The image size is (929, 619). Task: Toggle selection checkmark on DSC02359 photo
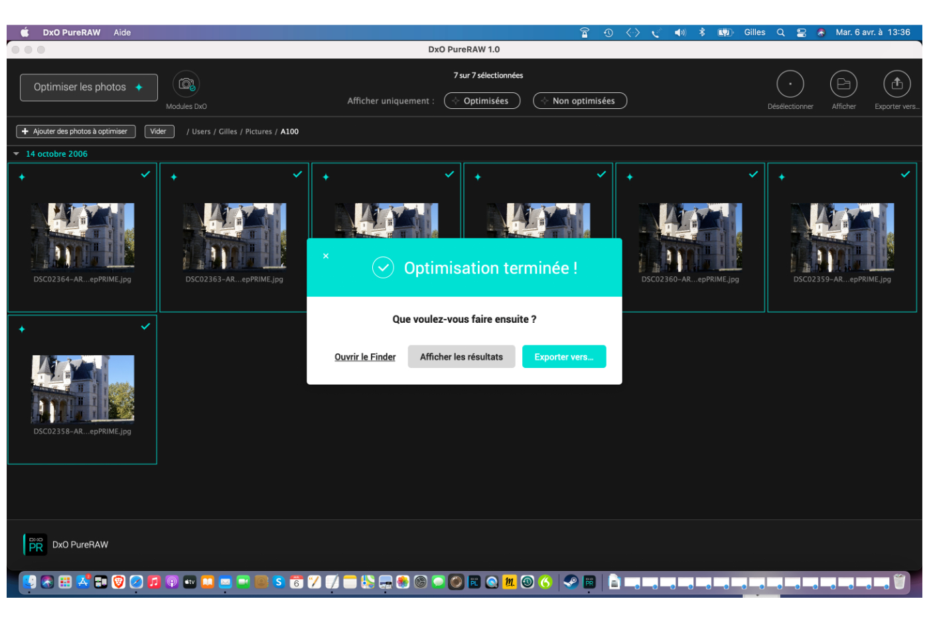click(x=905, y=174)
